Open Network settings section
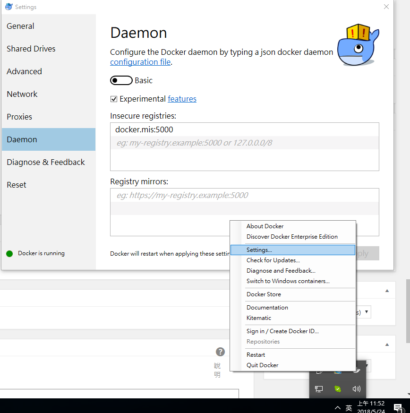The image size is (410, 413). click(49, 94)
